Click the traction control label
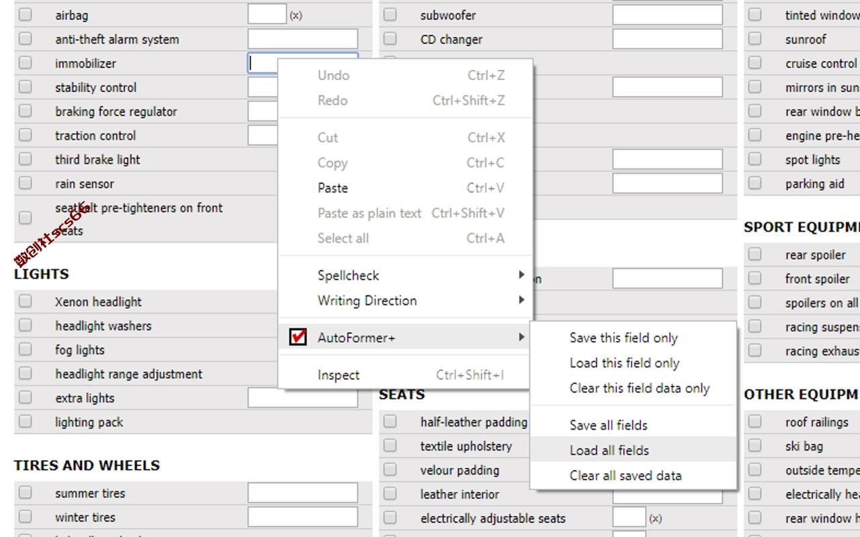860x537 pixels. click(x=95, y=136)
